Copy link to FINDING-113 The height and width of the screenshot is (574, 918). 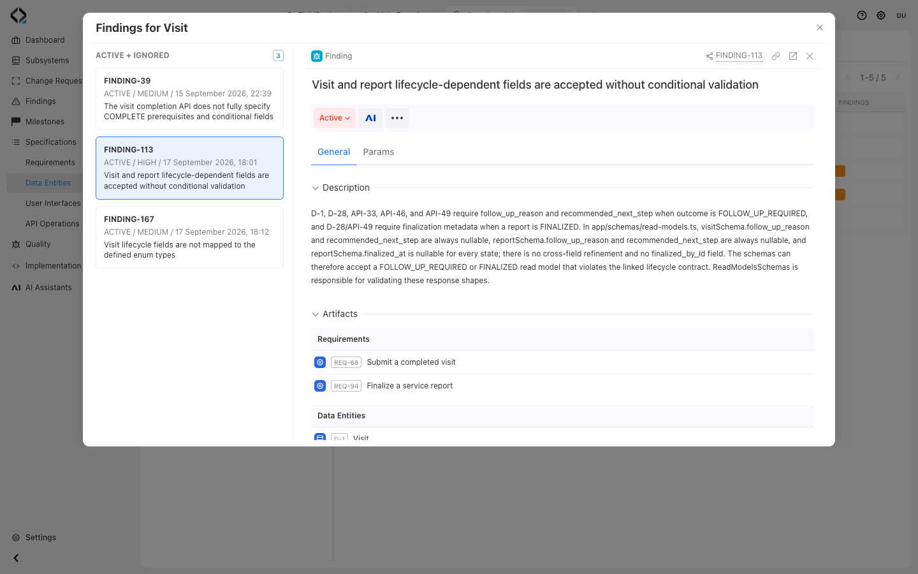776,56
